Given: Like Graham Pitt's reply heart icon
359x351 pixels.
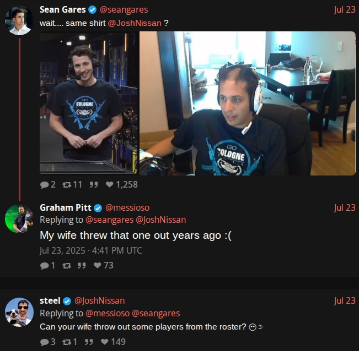Looking at the screenshot, I should [97, 265].
